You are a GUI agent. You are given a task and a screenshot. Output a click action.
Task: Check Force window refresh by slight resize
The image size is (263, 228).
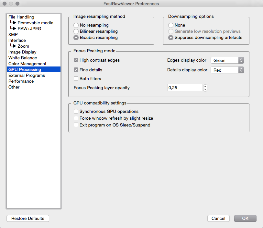point(76,118)
